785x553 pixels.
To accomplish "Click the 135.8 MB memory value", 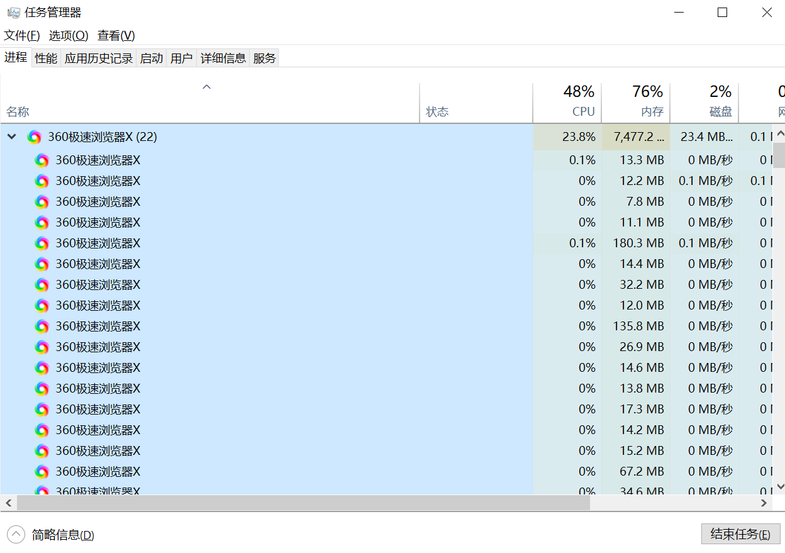I will click(638, 327).
